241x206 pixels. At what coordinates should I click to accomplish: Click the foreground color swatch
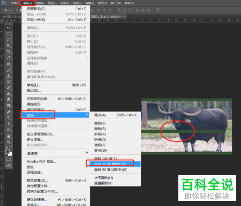(x=7, y=151)
